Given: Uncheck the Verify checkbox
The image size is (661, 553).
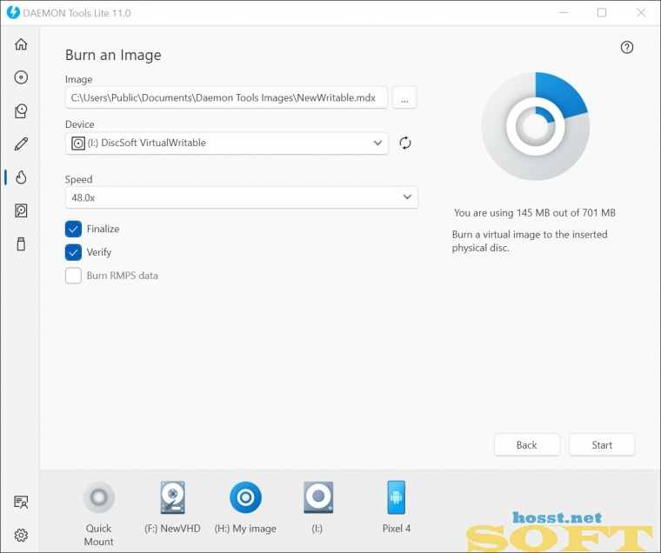Looking at the screenshot, I should [x=73, y=252].
